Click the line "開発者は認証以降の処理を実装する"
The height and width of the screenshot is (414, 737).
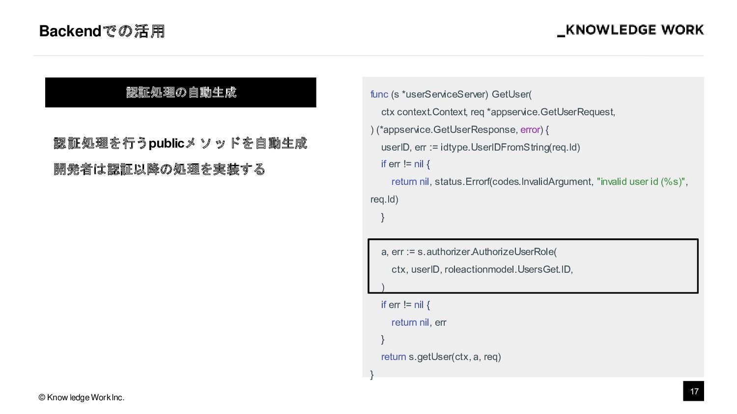tap(160, 169)
